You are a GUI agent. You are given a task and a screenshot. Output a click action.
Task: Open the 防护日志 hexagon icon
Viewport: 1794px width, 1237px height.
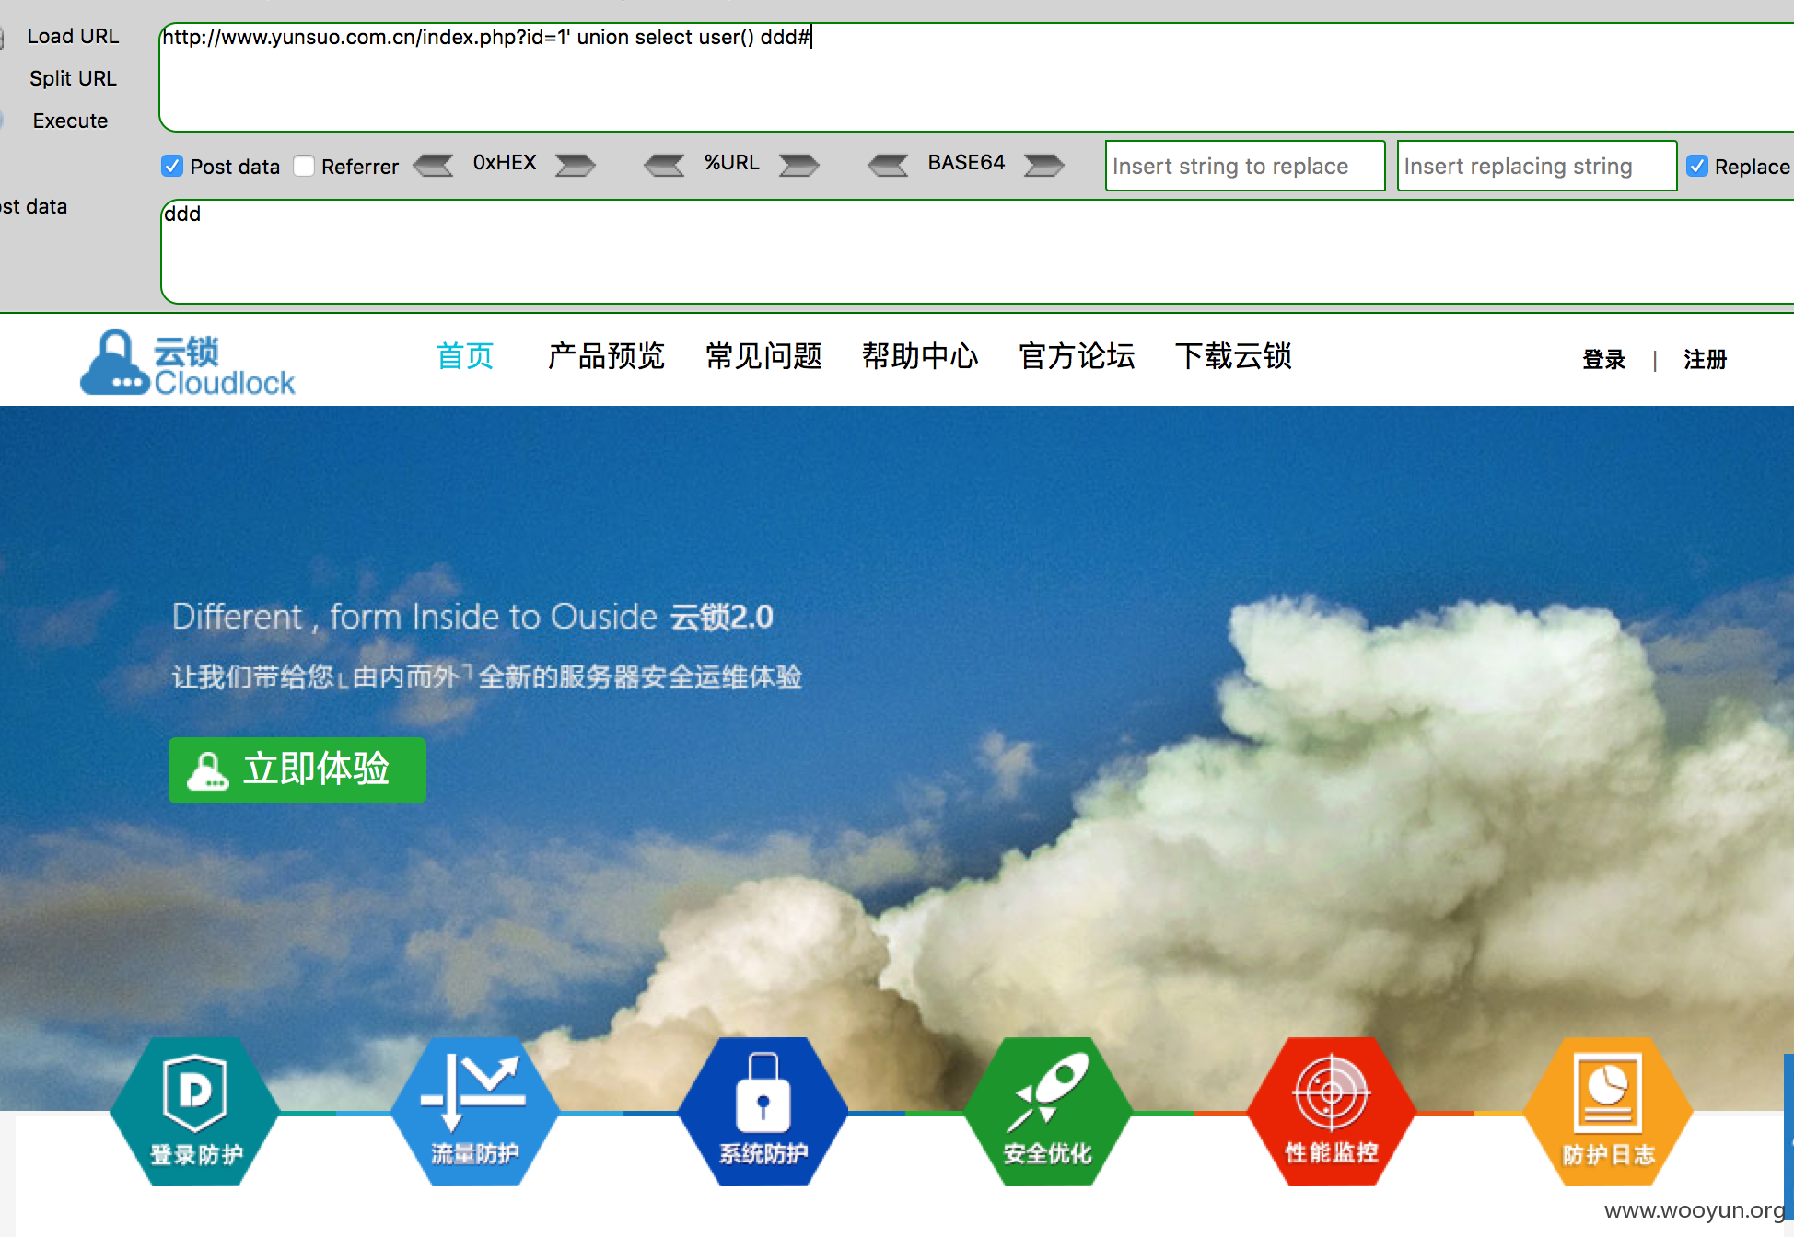(x=1608, y=1112)
